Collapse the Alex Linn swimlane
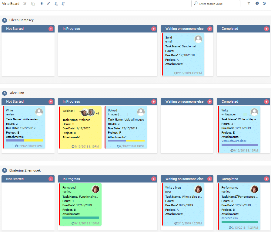This screenshot has height=232, width=271. tap(5, 93)
